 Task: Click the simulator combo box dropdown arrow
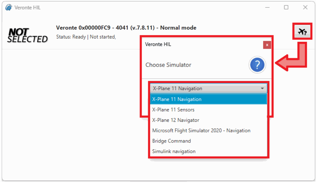(262, 88)
